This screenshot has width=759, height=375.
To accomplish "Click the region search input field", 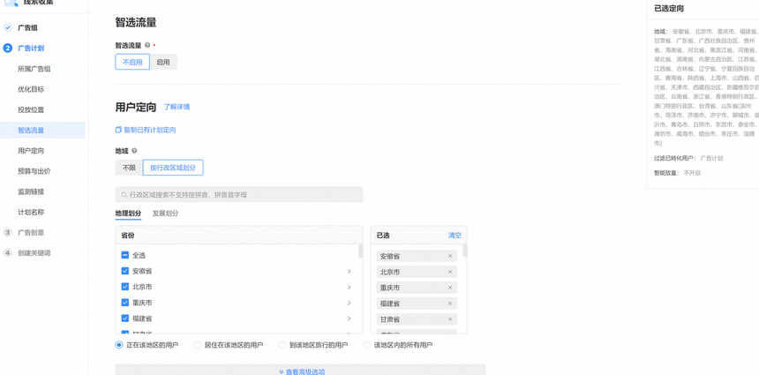I will 239,194.
